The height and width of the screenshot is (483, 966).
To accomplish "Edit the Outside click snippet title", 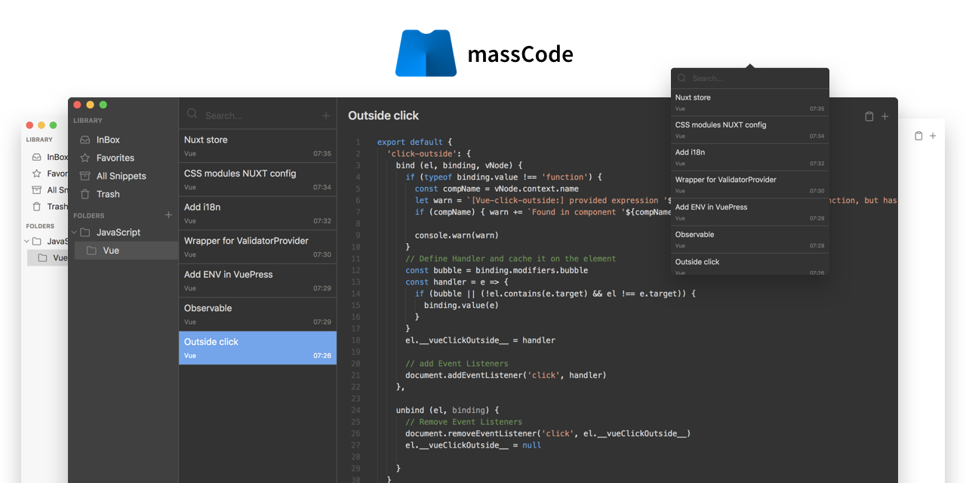I will pos(383,115).
